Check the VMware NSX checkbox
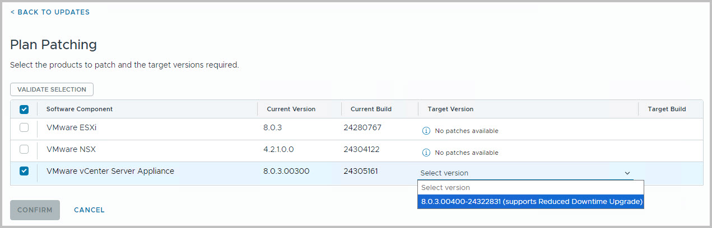Image resolution: width=712 pixels, height=228 pixels. tap(24, 149)
